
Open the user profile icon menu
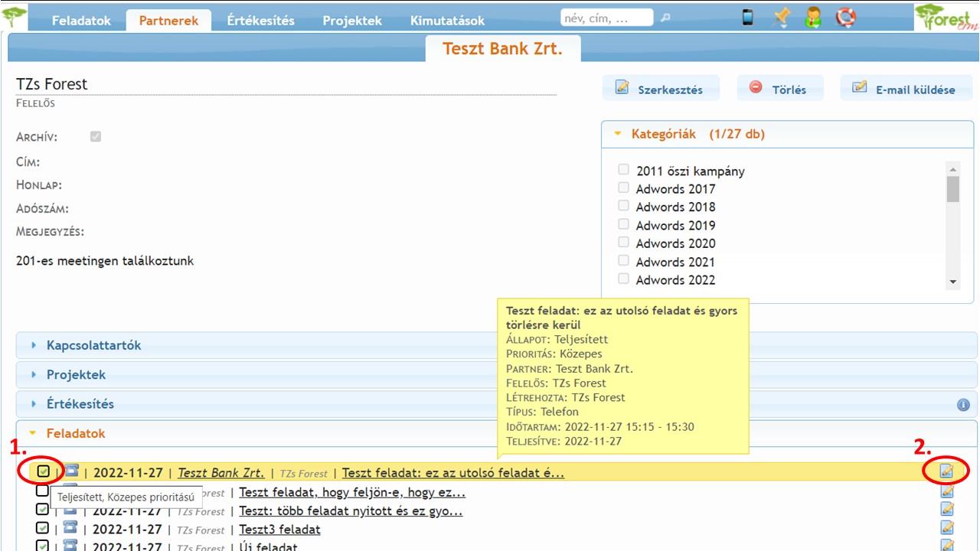click(813, 18)
